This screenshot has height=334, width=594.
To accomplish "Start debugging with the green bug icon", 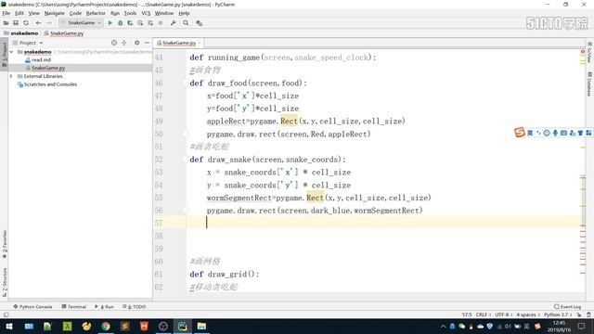I will point(121,23).
